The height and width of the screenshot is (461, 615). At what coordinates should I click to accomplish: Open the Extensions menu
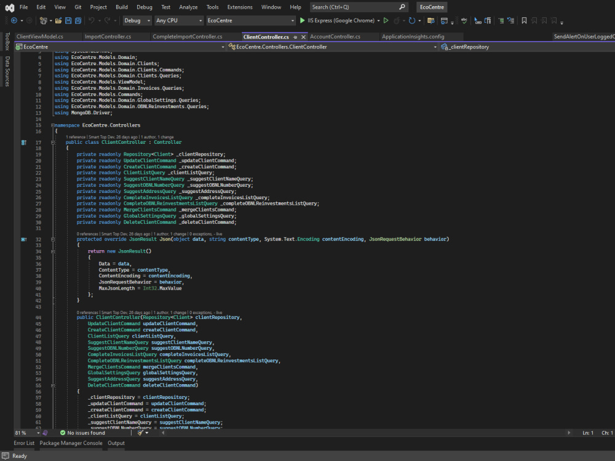pyautogui.click(x=240, y=7)
